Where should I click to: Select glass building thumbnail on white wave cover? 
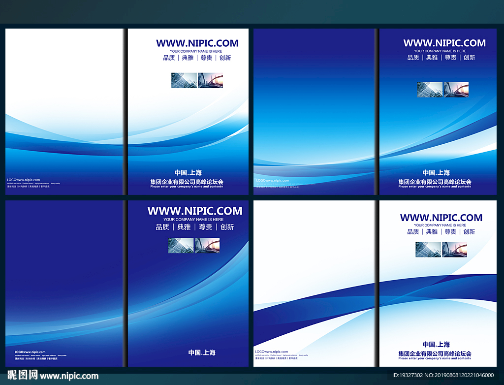tap(184, 80)
